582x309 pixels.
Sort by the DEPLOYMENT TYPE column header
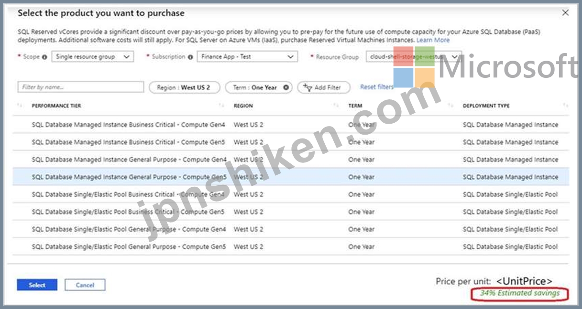(x=486, y=106)
